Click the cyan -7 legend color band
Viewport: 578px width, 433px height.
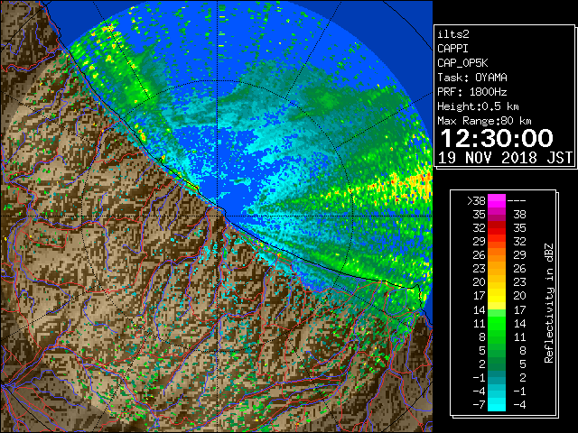[x=497, y=404]
